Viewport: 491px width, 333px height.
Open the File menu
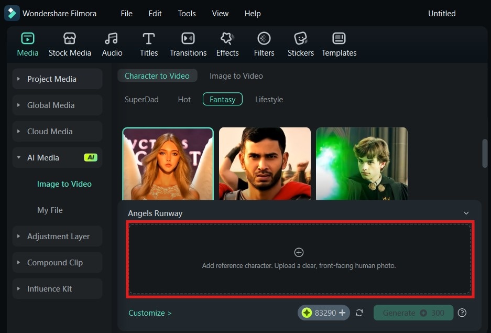[126, 14]
